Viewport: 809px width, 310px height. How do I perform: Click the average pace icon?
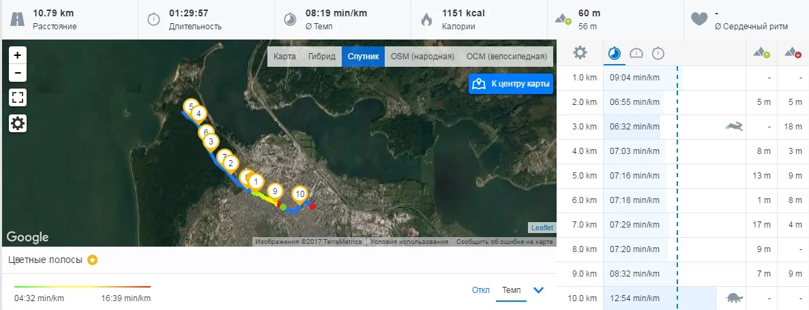coord(290,19)
